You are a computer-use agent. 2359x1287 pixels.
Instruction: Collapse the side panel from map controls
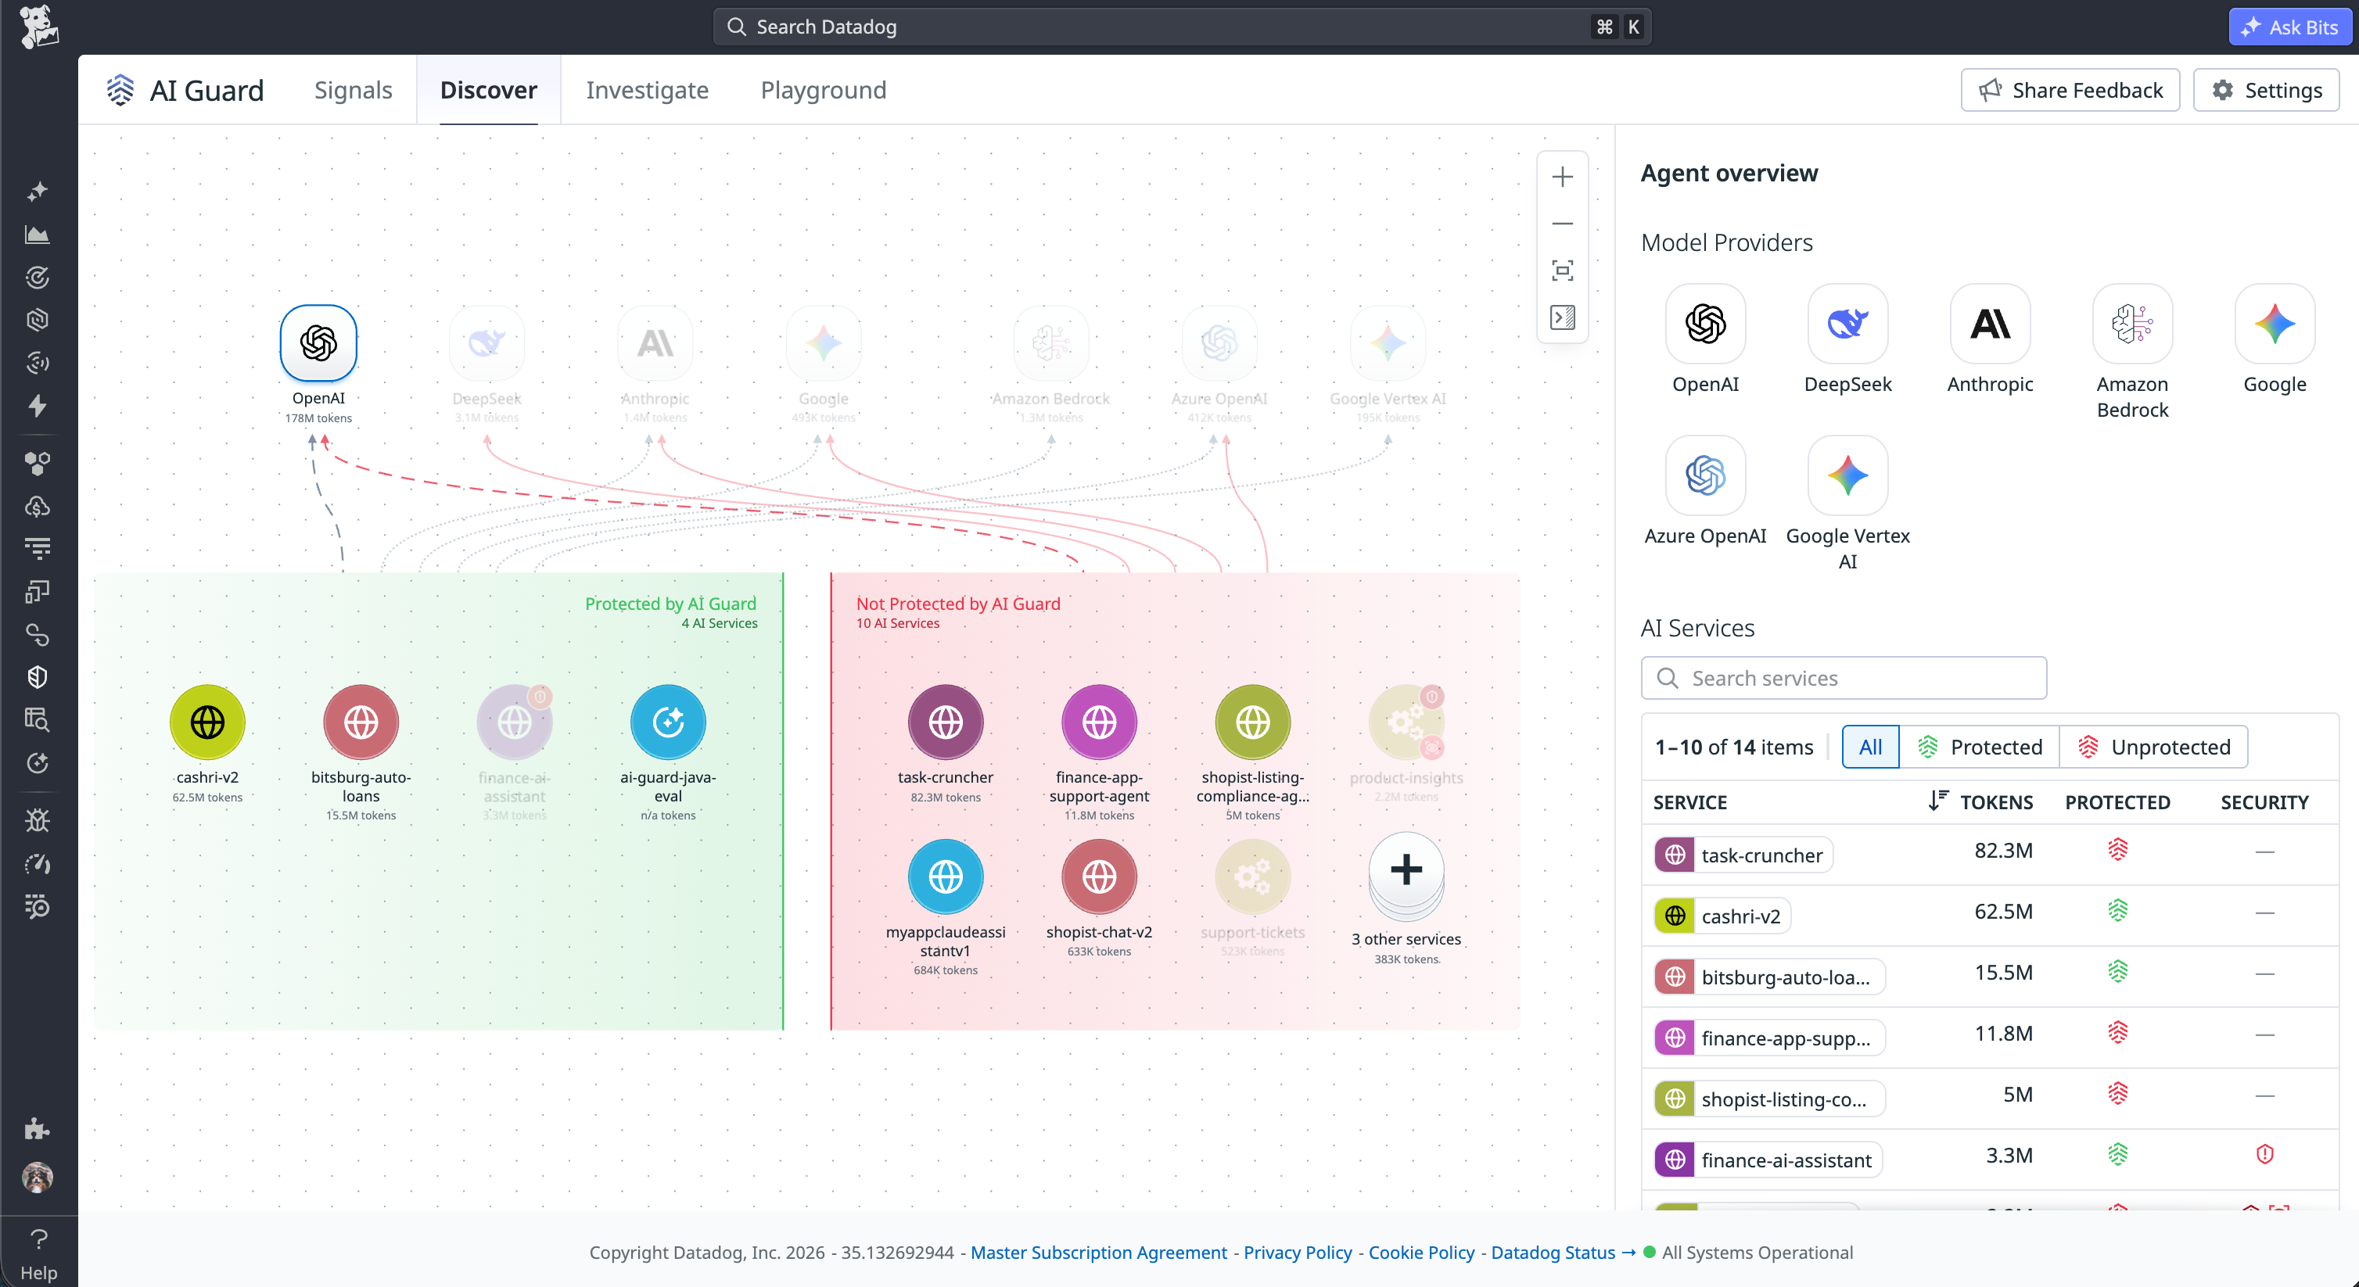1562,317
